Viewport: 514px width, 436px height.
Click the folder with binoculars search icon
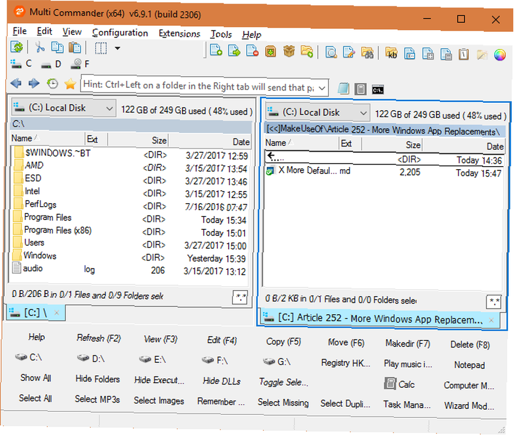click(x=368, y=53)
